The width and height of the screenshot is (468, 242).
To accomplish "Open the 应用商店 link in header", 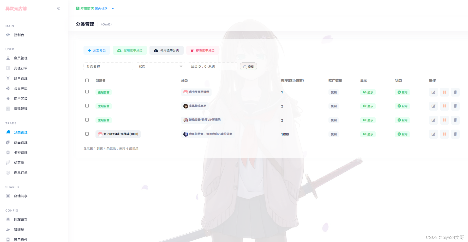I will pos(85,9).
